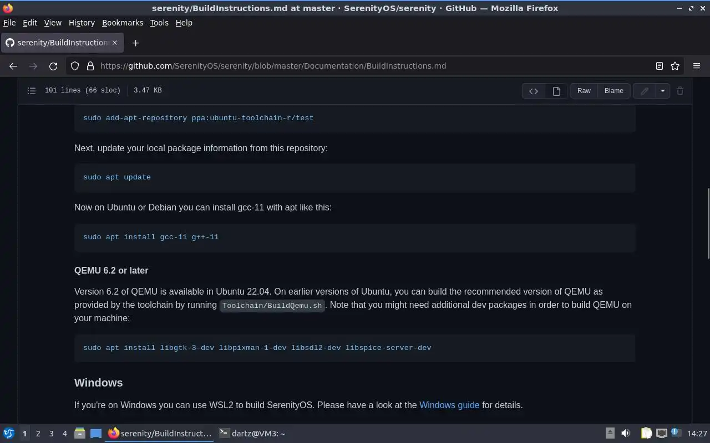This screenshot has width=710, height=443.
Task: Click the '3.47 KB' file size
Action: coord(148,90)
